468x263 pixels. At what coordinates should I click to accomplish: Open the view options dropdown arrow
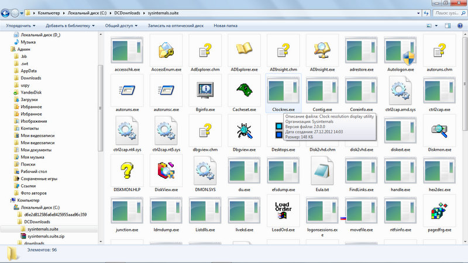[x=436, y=26]
